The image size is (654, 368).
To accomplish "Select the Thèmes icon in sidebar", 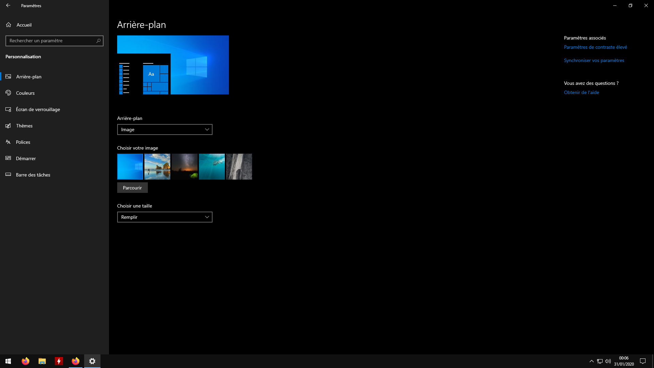I will 9,126.
